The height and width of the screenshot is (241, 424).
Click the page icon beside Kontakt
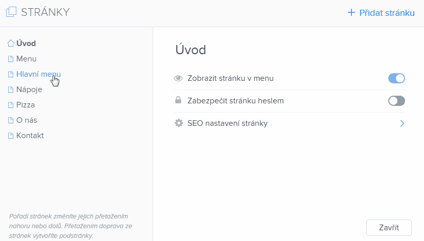click(11, 136)
